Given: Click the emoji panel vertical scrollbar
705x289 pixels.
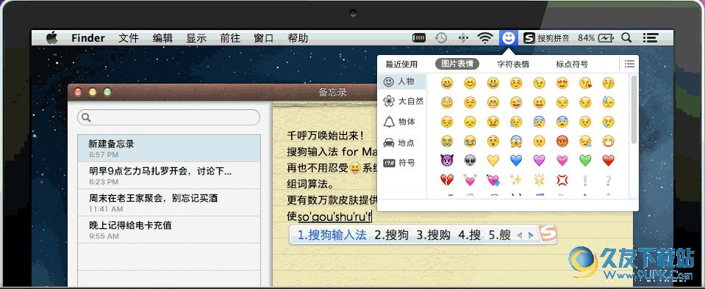Looking at the screenshot, I should [634, 110].
